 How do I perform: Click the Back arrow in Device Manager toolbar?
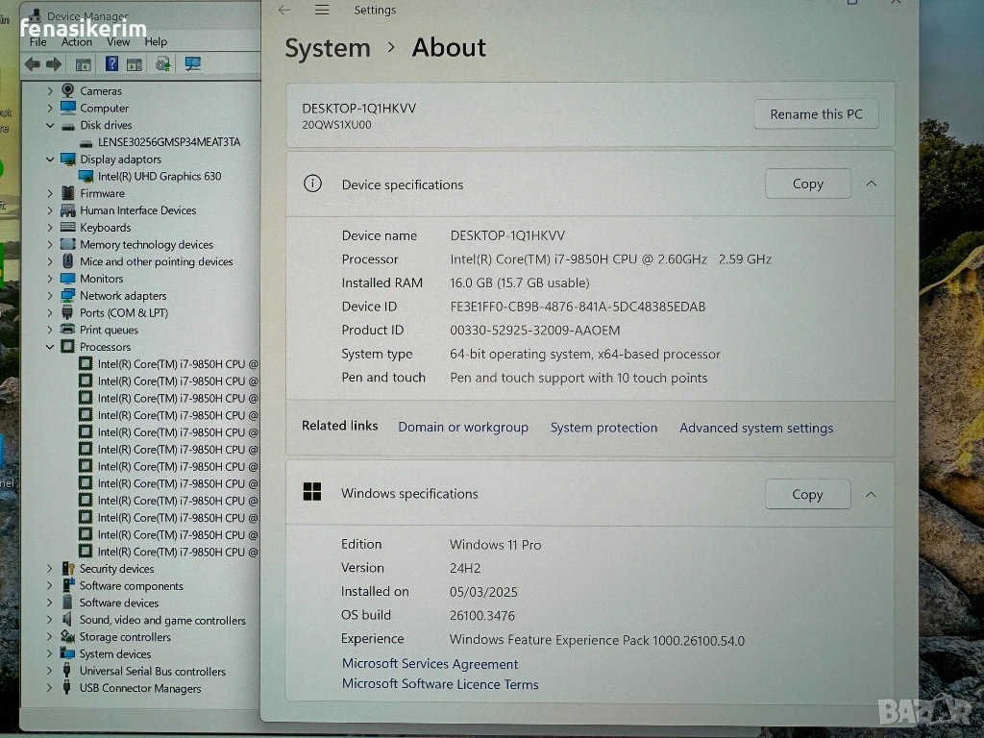coord(32,64)
